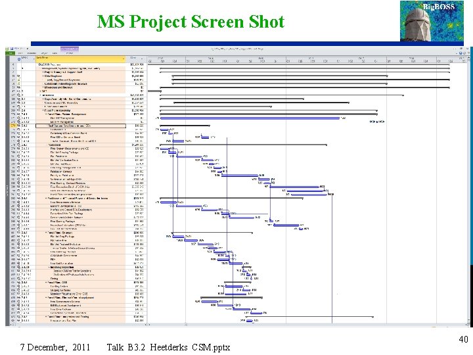473x355 pixels.
Task: Open the Cost column filter dropdown
Action: click(x=142, y=59)
